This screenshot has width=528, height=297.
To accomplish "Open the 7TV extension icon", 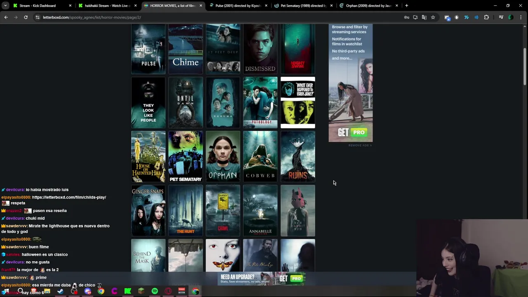I will [467, 17].
